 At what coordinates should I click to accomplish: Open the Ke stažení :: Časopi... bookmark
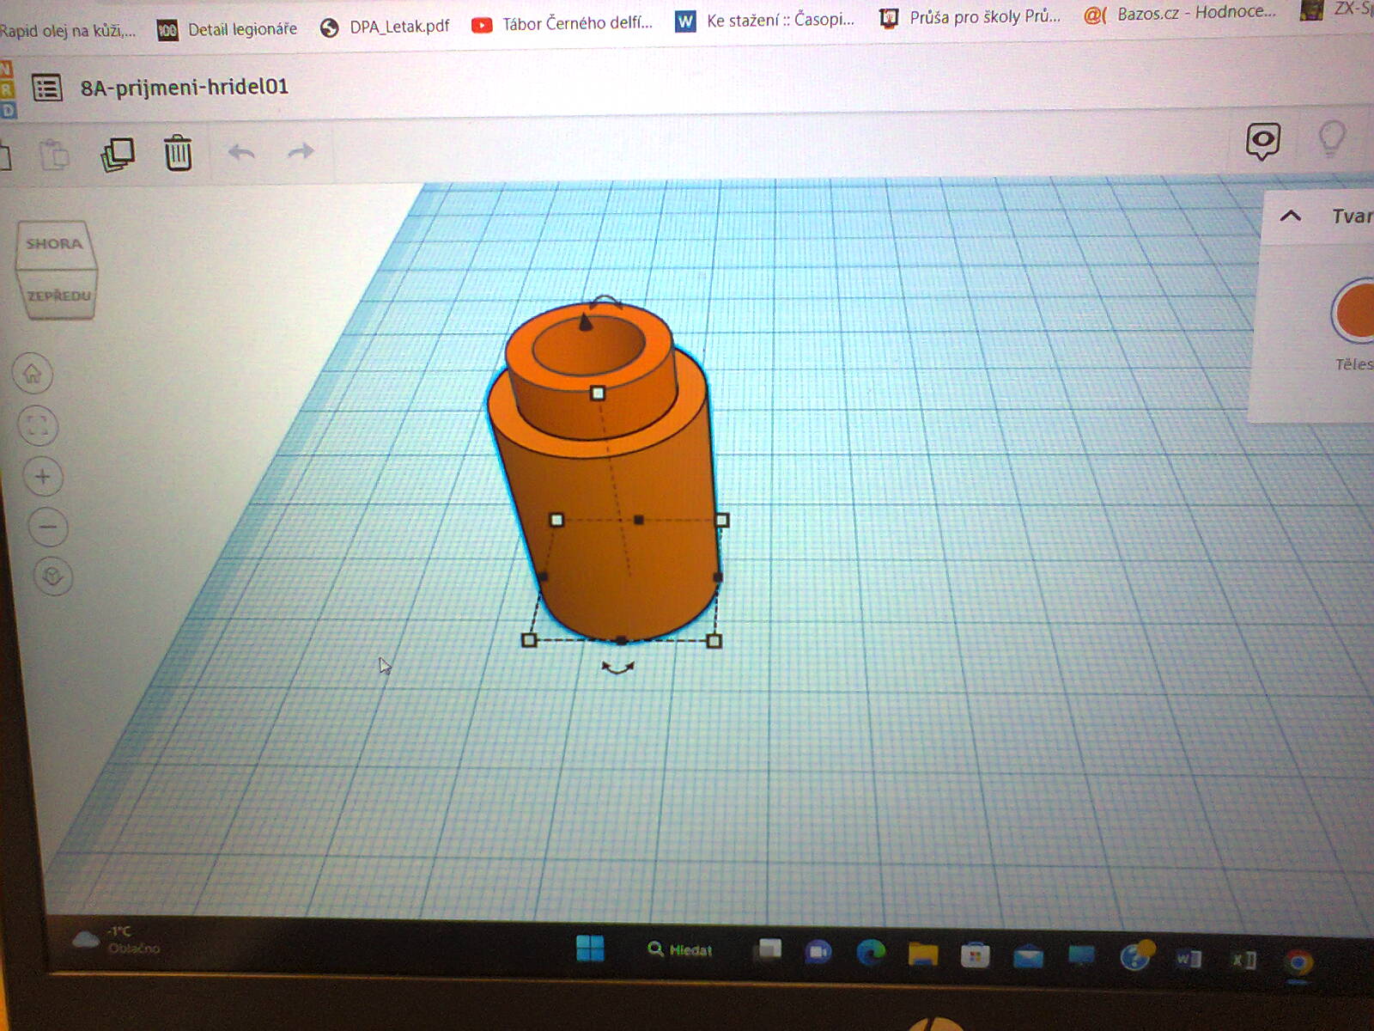[x=765, y=20]
